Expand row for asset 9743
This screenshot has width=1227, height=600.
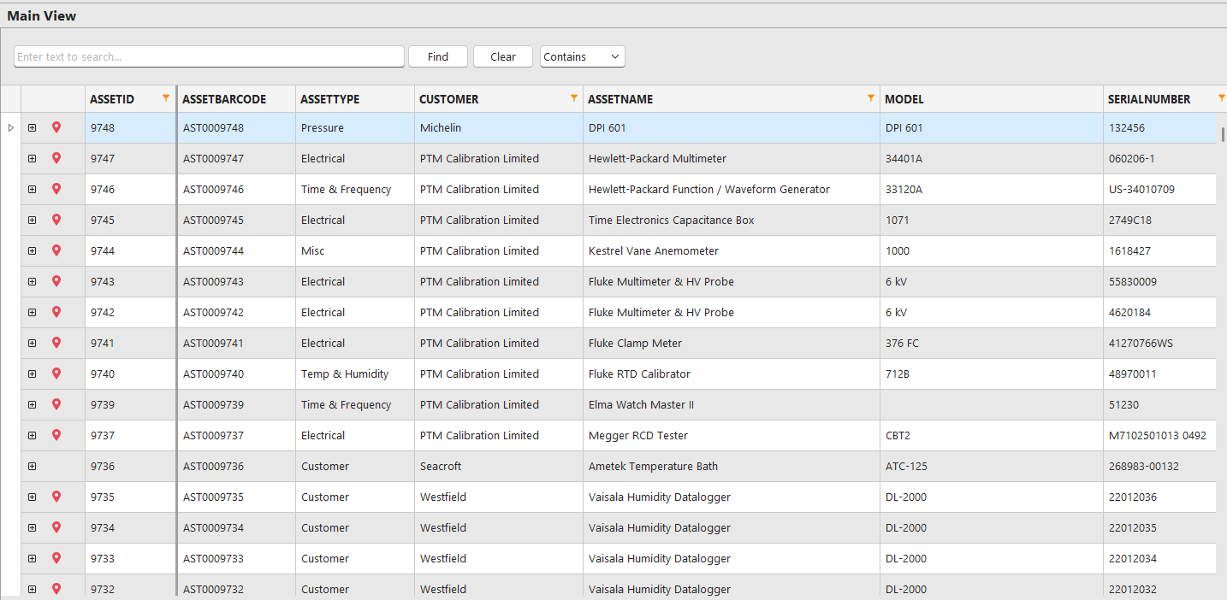(32, 281)
